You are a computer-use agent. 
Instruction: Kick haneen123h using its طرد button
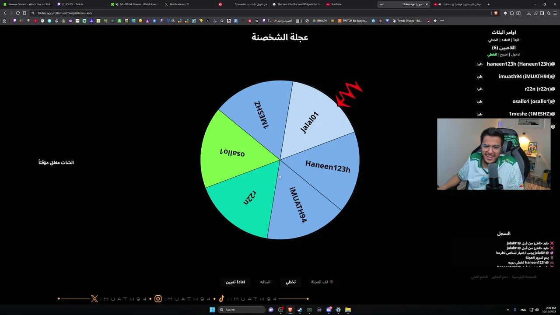pyautogui.click(x=479, y=64)
